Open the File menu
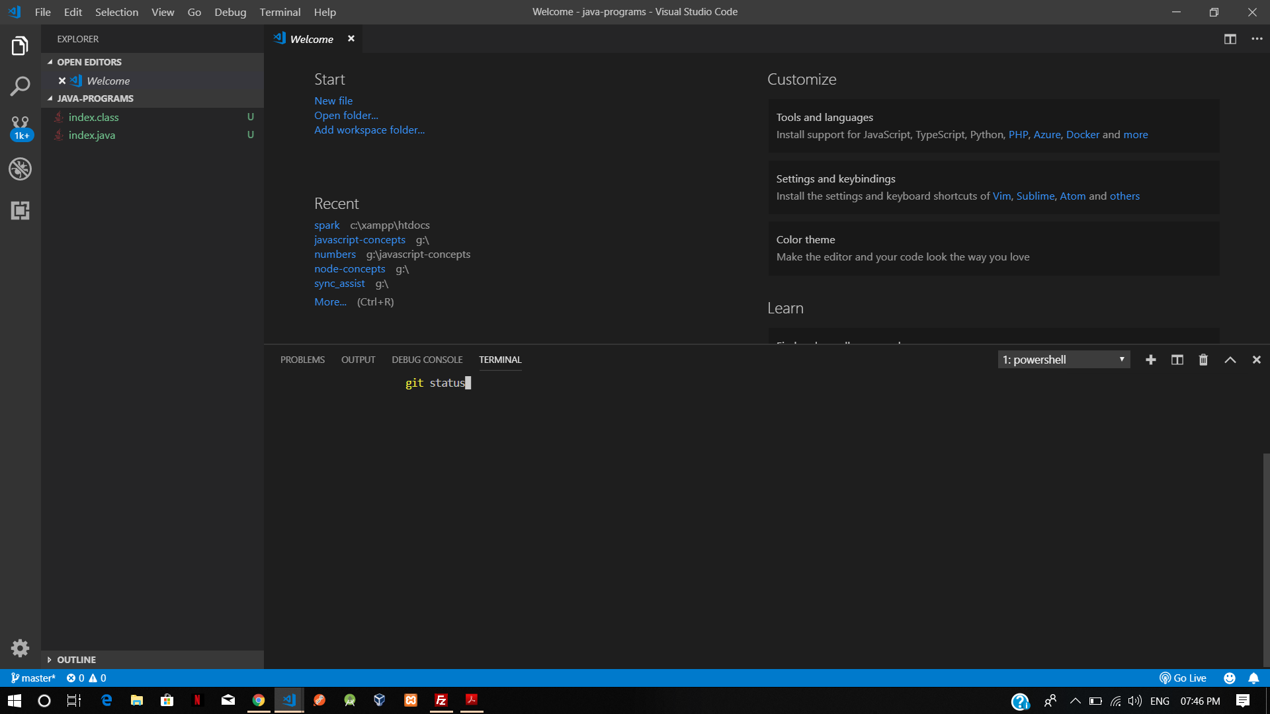 tap(42, 12)
